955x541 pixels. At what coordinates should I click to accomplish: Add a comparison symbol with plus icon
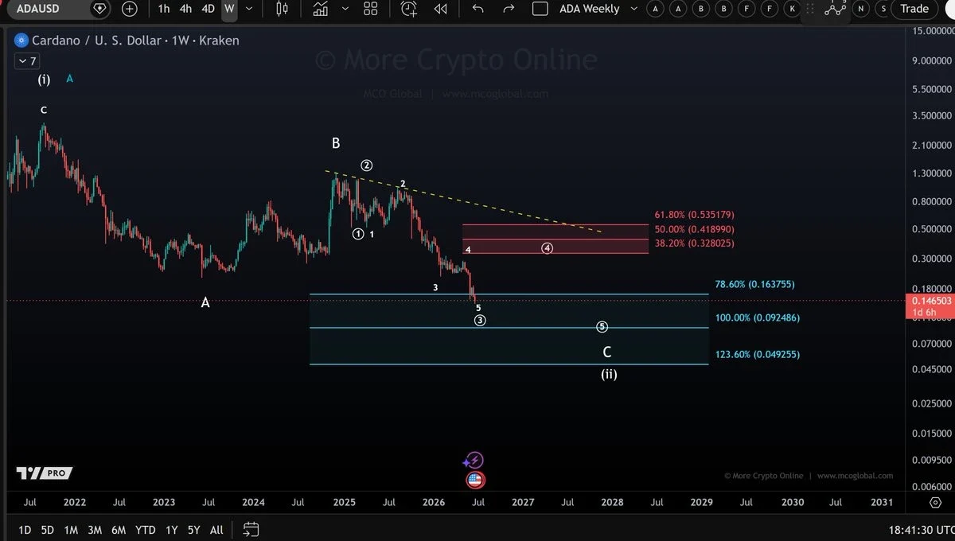click(129, 9)
